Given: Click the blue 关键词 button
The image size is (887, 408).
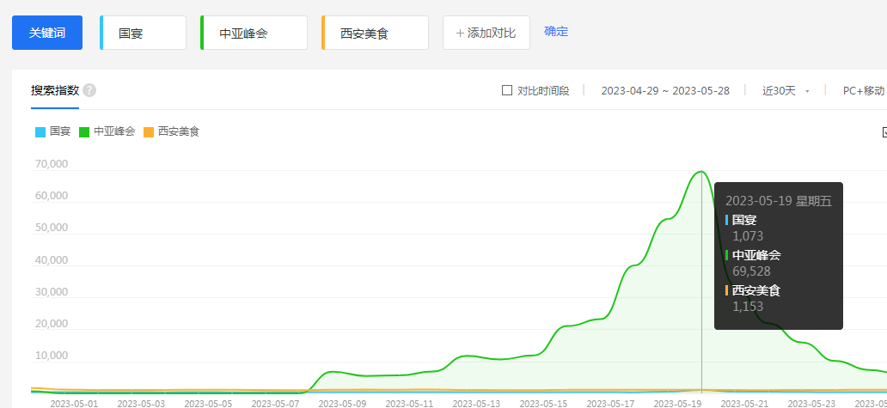Looking at the screenshot, I should pyautogui.click(x=47, y=33).
